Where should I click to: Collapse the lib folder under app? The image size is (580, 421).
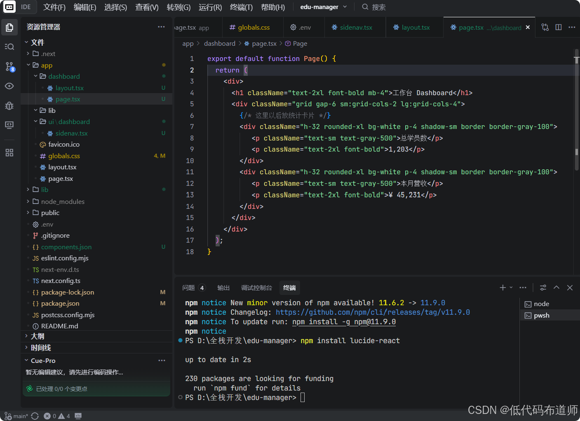click(96, 110)
